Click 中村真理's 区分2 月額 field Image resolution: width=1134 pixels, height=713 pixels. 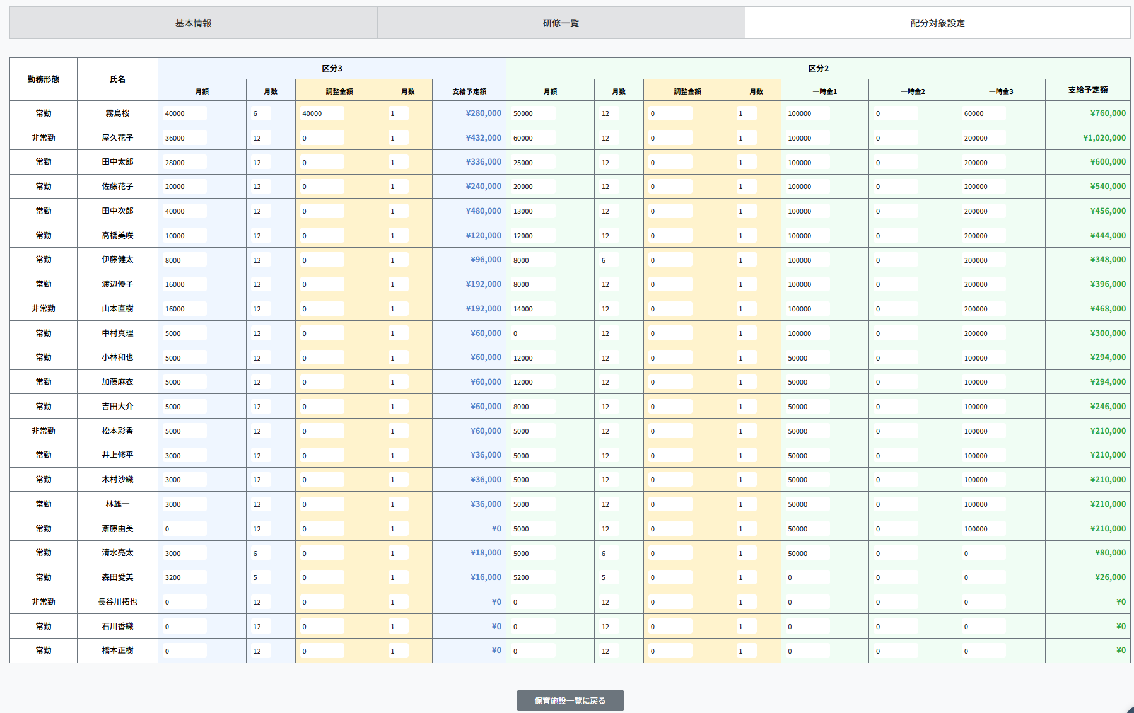(533, 333)
